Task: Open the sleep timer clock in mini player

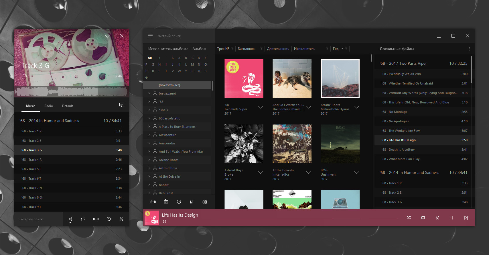Action: coord(109,219)
